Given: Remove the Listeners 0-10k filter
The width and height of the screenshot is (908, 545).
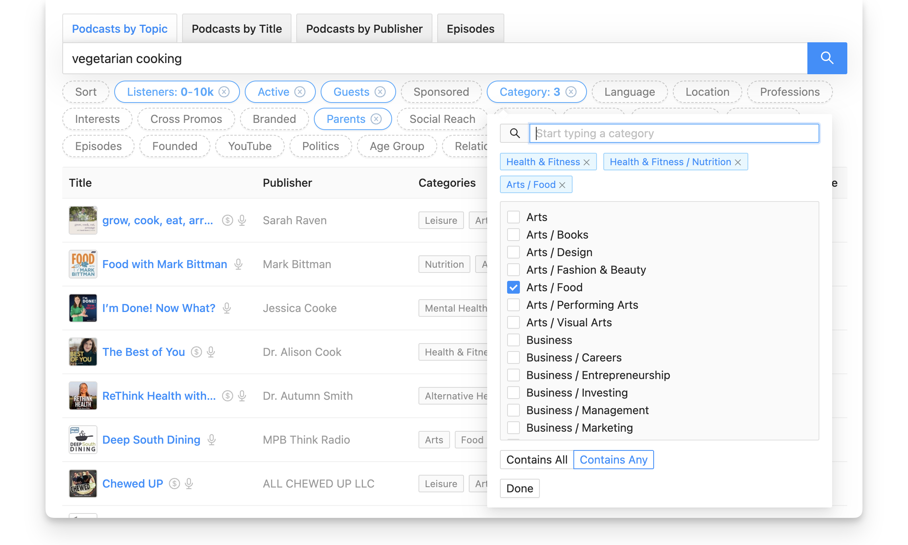Looking at the screenshot, I should coord(224,92).
